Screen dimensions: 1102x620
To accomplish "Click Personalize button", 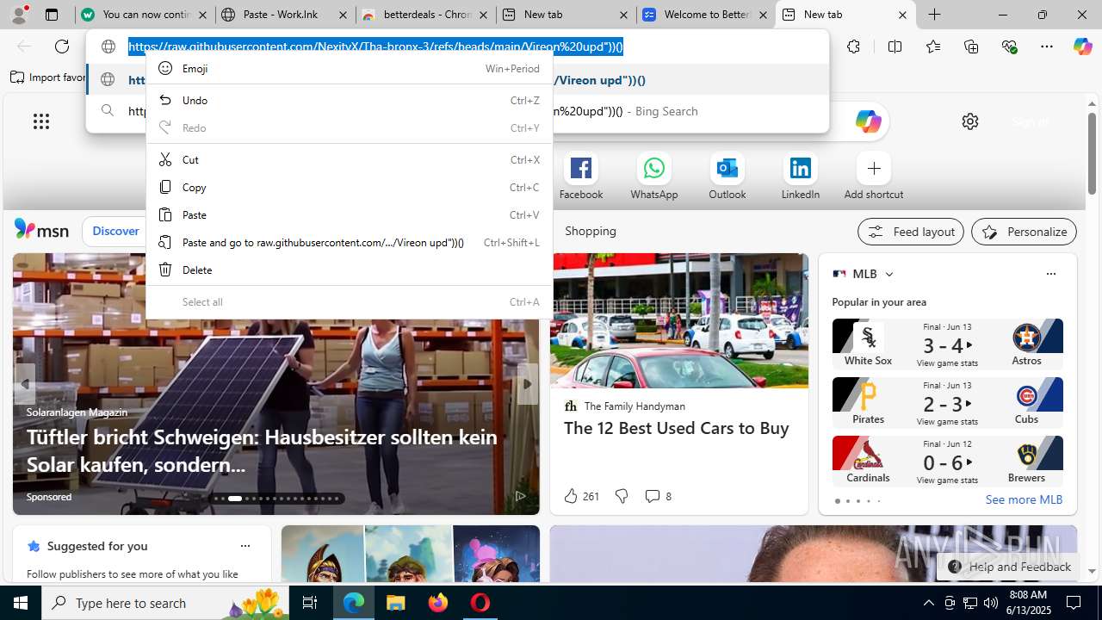I will point(1024,232).
